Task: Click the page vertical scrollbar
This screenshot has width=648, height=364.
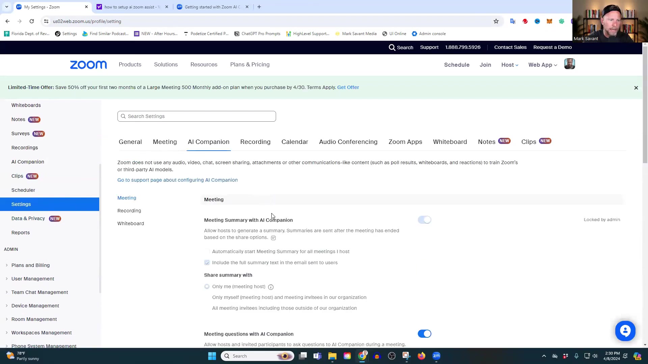Action: click(645, 104)
